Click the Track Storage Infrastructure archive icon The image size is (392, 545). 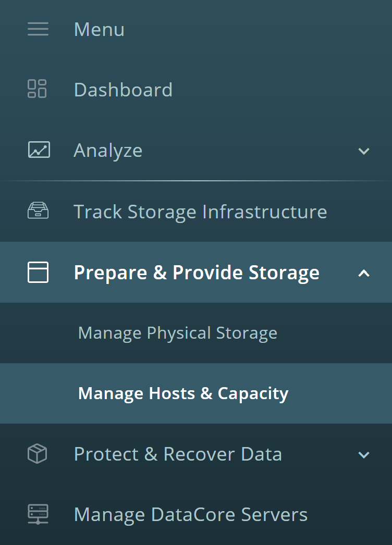(x=38, y=211)
